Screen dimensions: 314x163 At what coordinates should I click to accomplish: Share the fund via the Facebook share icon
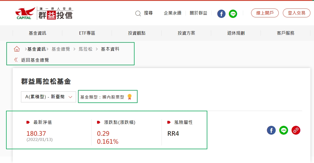pyautogui.click(x=271, y=130)
